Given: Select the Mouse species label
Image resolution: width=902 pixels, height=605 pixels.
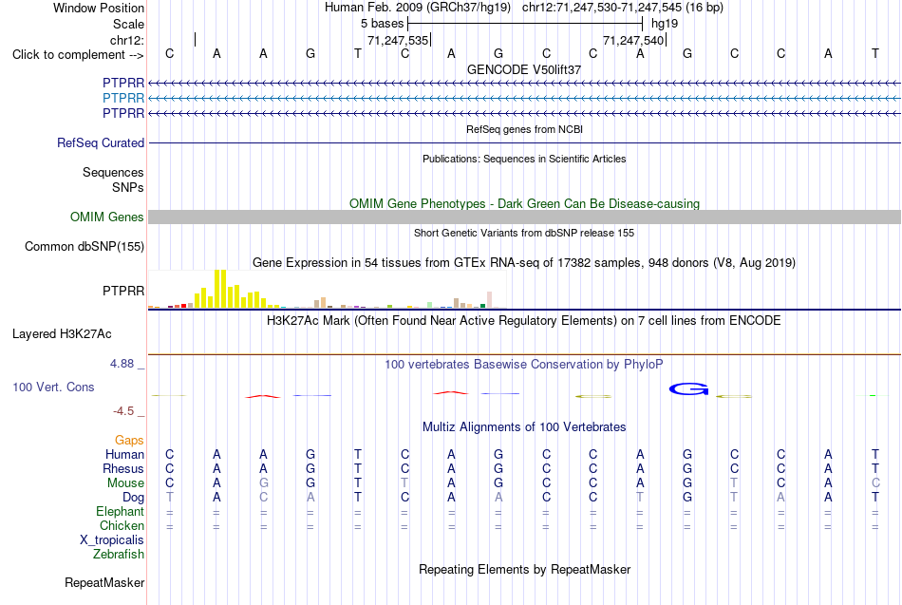Looking at the screenshot, I should [x=125, y=483].
